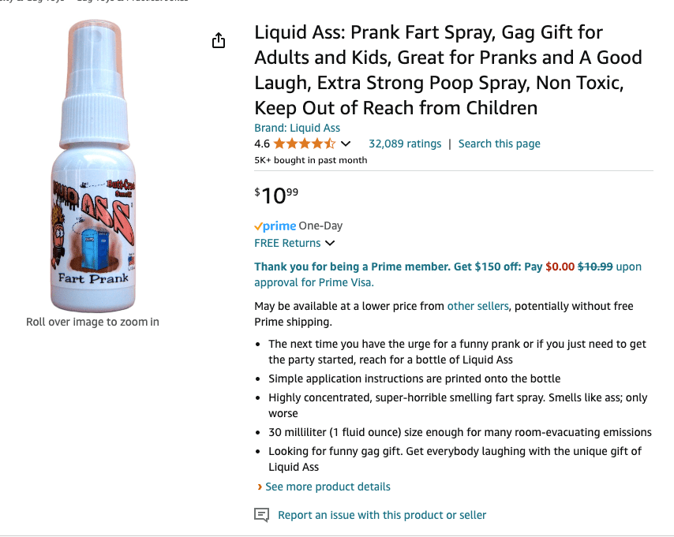This screenshot has width=674, height=537.
Task: Expand the FREE Returns chevron
Action: (330, 244)
